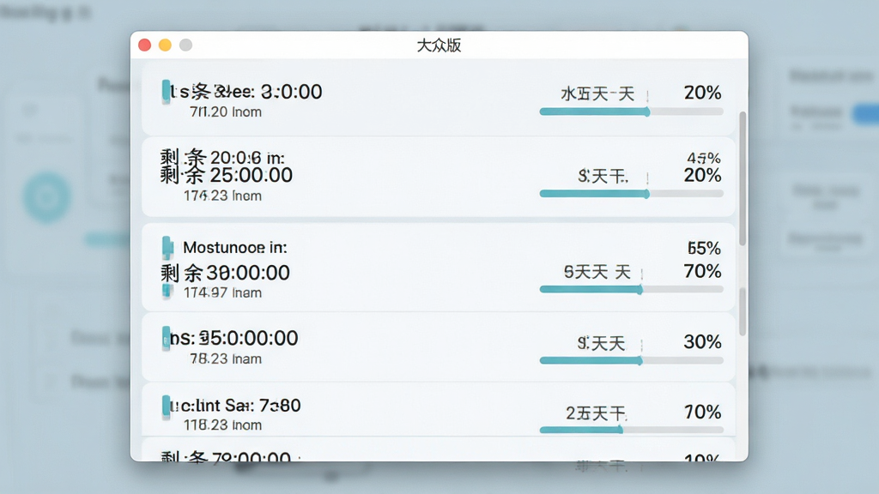
Task: Click the gray zoom window button
Action: coord(185,45)
